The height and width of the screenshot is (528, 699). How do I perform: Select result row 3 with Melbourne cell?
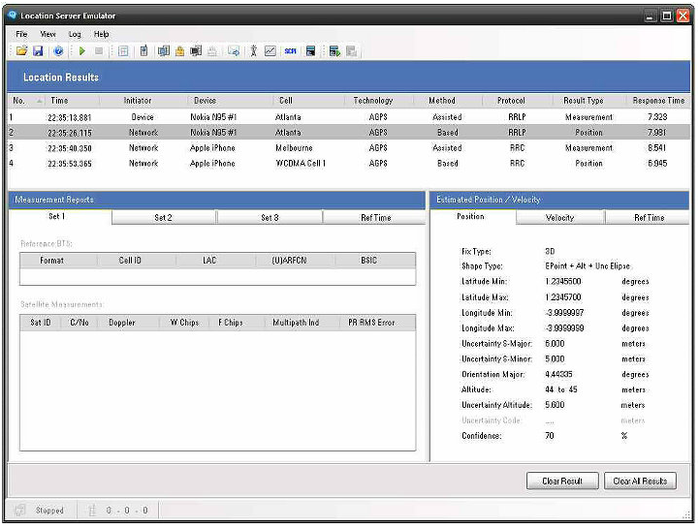coord(349,148)
